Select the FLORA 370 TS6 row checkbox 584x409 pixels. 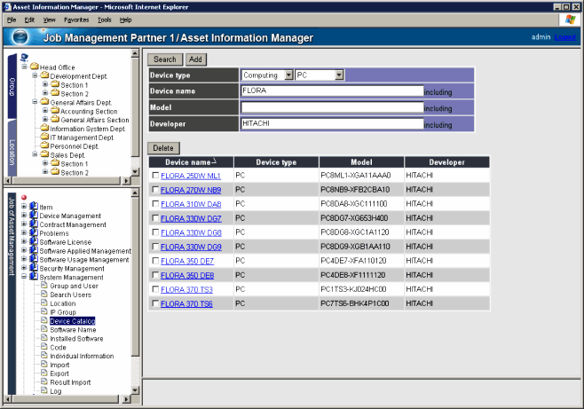tap(155, 303)
